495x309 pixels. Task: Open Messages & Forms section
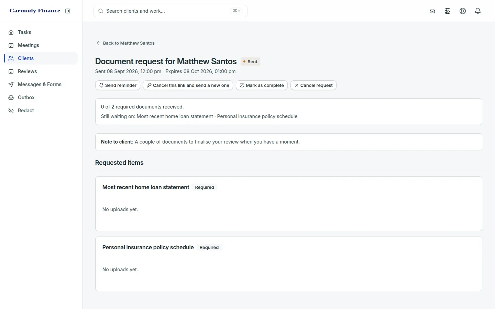coord(41,84)
